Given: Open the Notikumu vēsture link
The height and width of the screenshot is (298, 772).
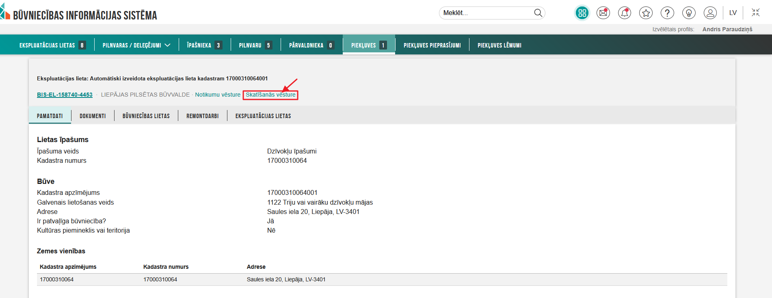Looking at the screenshot, I should [218, 95].
